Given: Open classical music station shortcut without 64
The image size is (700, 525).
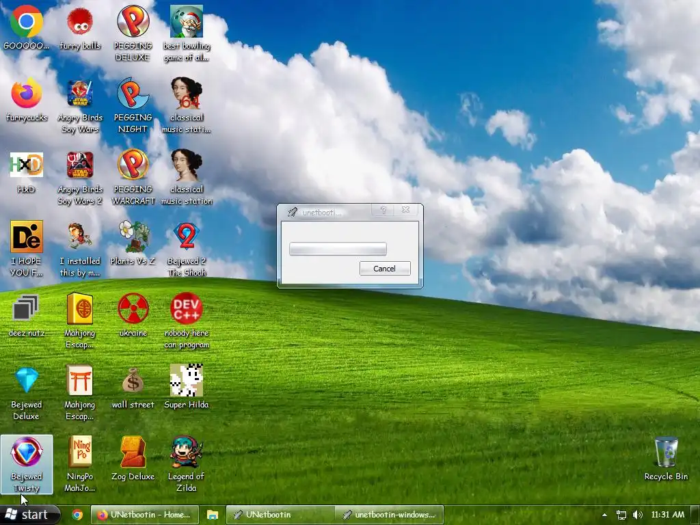Looking at the screenshot, I should click(x=187, y=177).
